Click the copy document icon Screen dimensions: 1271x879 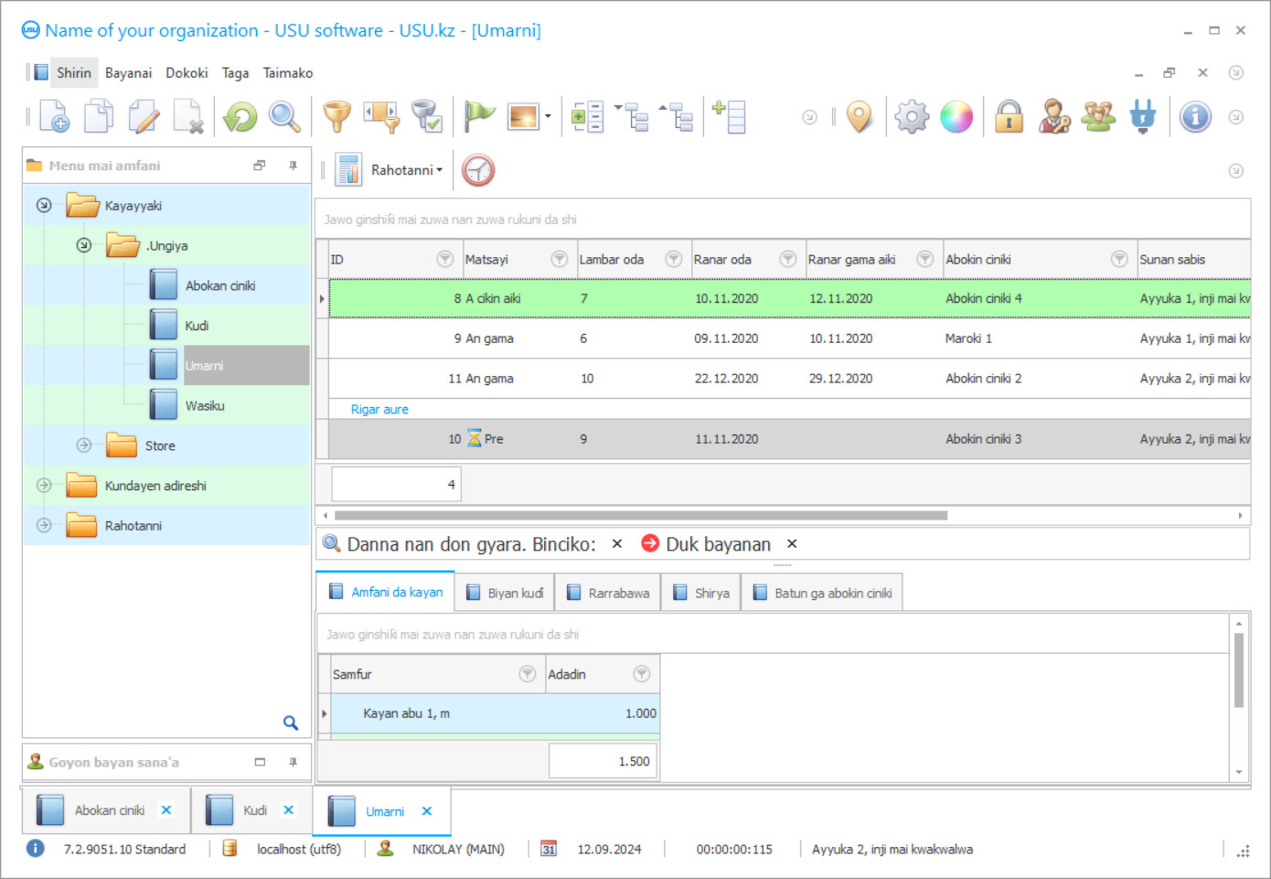click(99, 116)
